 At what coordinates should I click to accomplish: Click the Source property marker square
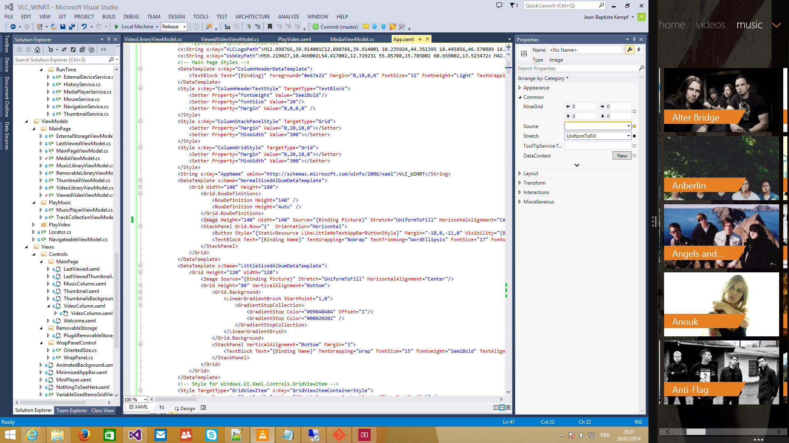coord(634,126)
